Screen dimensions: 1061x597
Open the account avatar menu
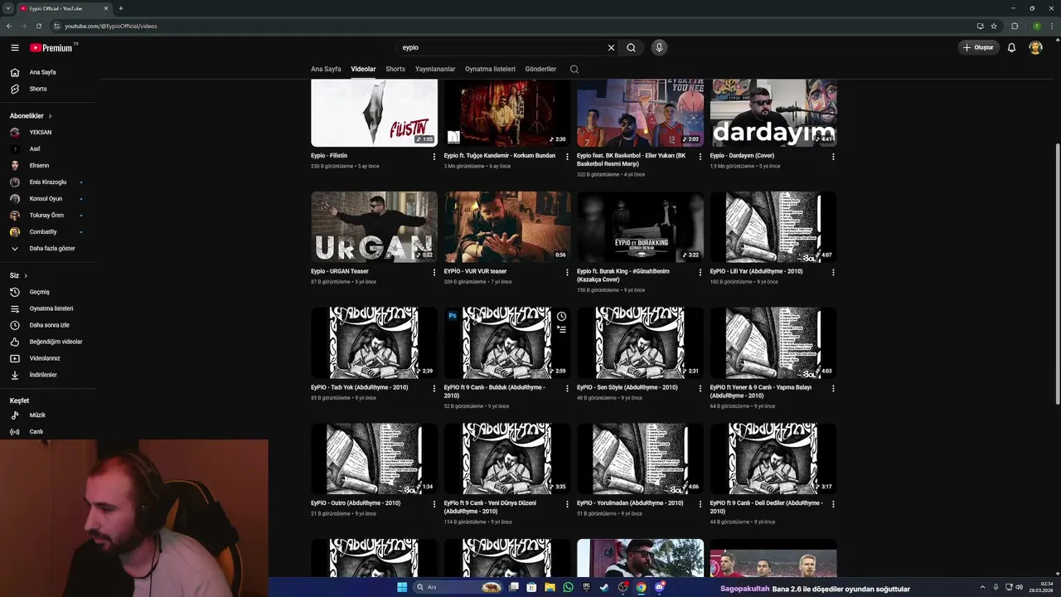click(x=1035, y=47)
